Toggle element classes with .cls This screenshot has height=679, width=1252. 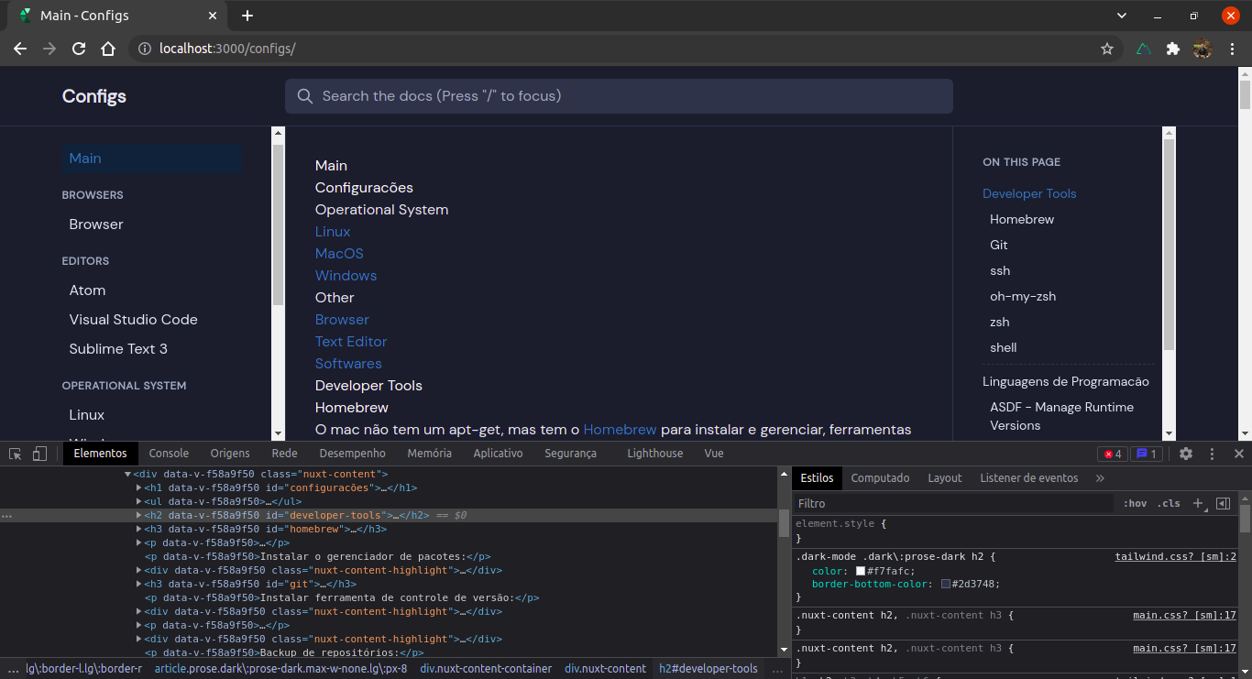[x=1169, y=503]
